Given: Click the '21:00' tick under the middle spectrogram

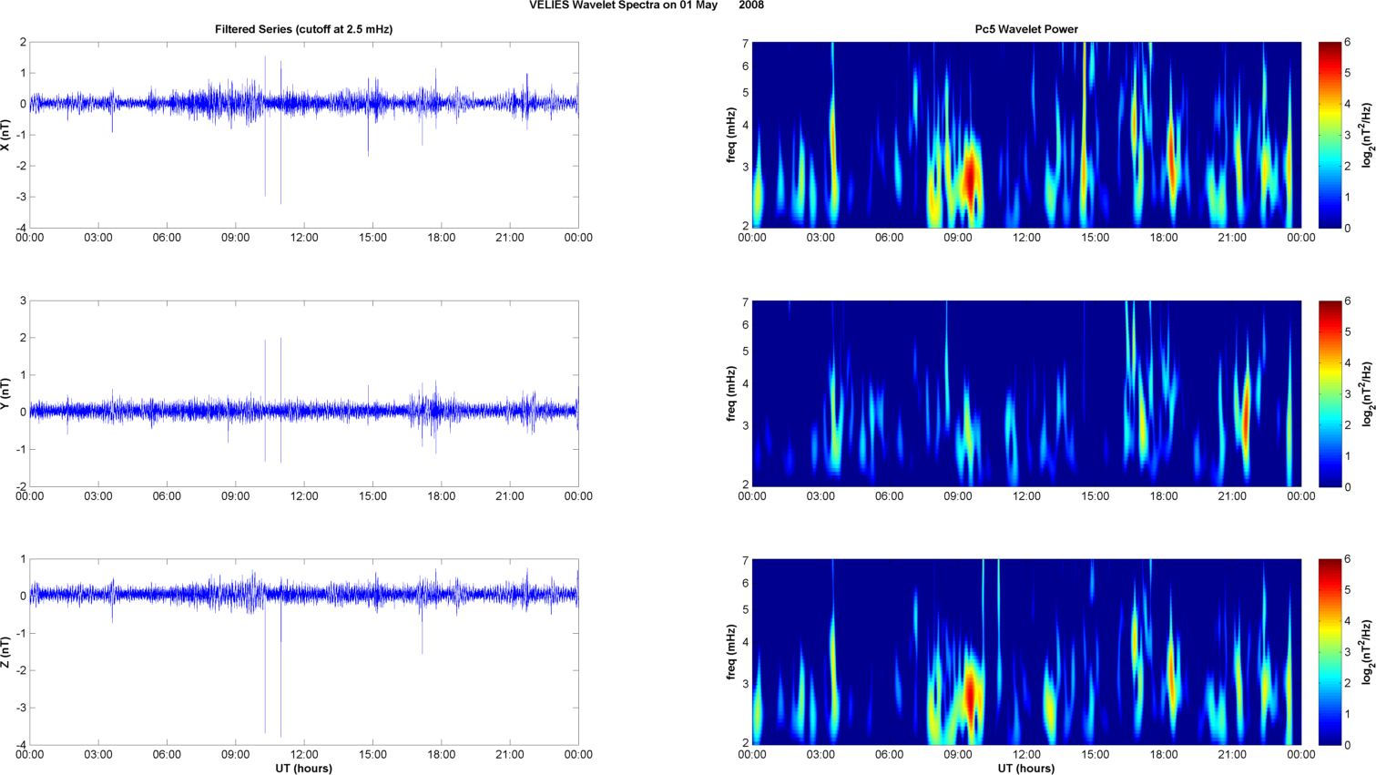Looking at the screenshot, I should [x=1232, y=496].
